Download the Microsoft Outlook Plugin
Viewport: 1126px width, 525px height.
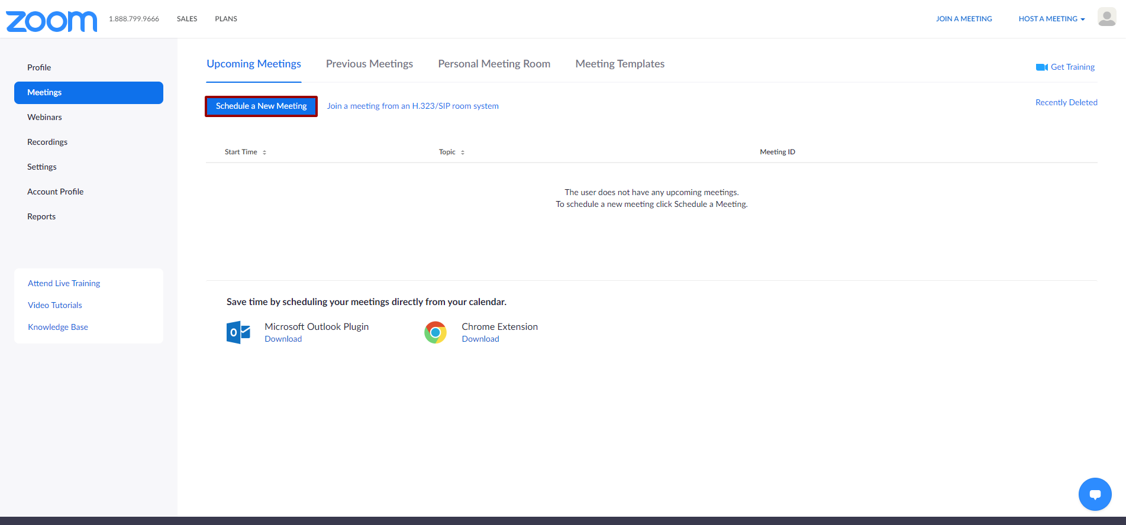pos(283,339)
